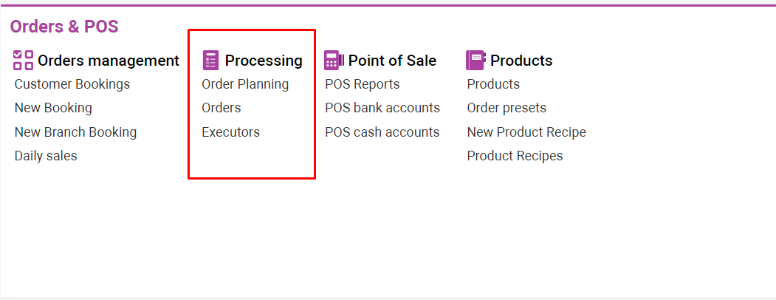The height and width of the screenshot is (300, 776).
Task: Open Order presets
Action: pos(507,108)
